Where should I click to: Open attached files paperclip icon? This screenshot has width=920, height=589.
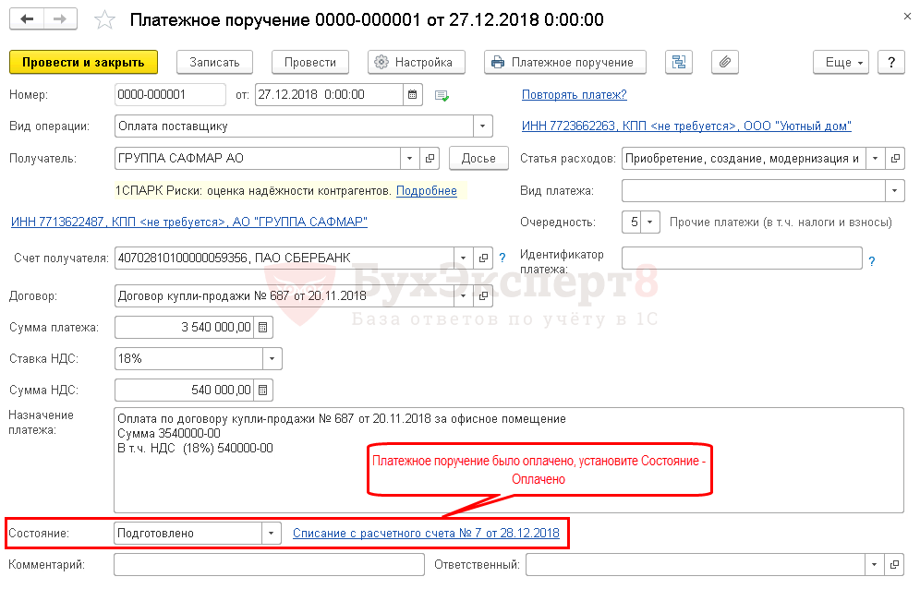point(725,62)
